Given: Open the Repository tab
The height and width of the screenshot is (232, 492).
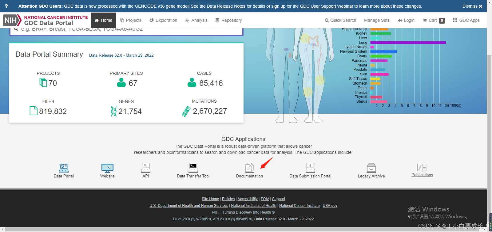Looking at the screenshot, I should [x=228, y=20].
